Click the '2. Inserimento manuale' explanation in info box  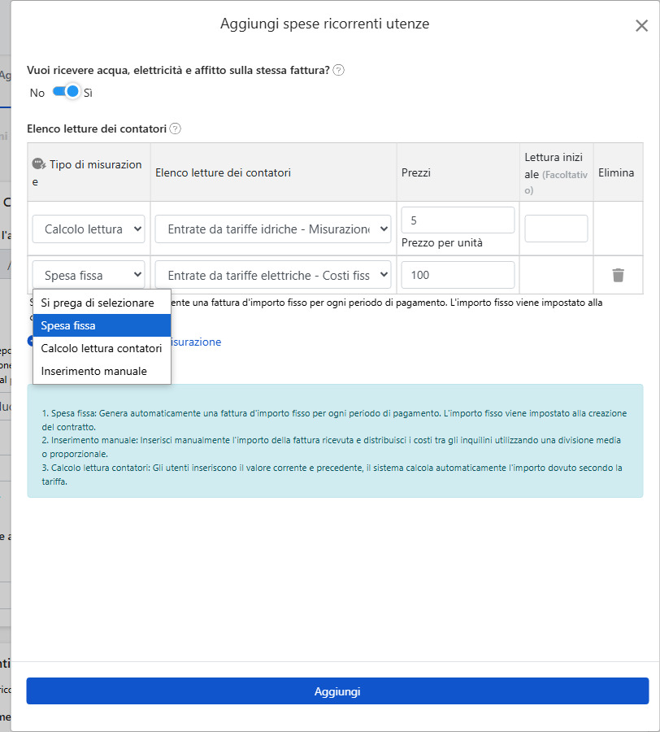tap(331, 447)
